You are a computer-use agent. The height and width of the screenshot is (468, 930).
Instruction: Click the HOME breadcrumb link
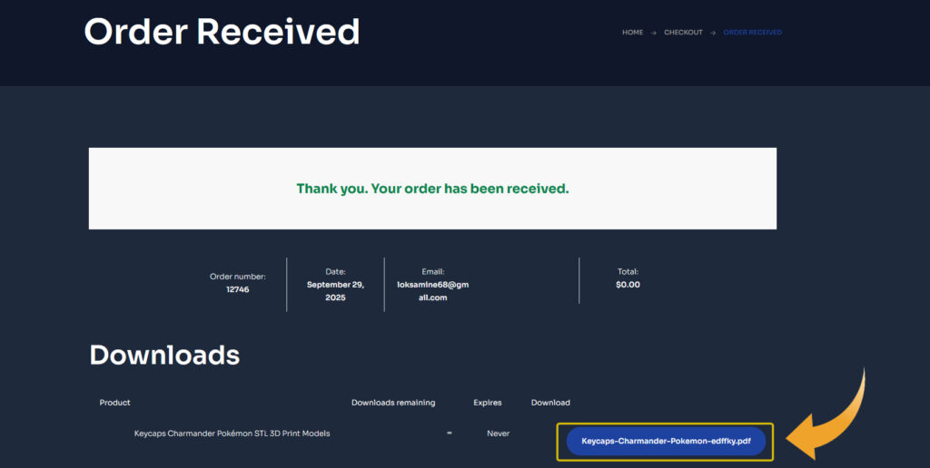pos(632,33)
